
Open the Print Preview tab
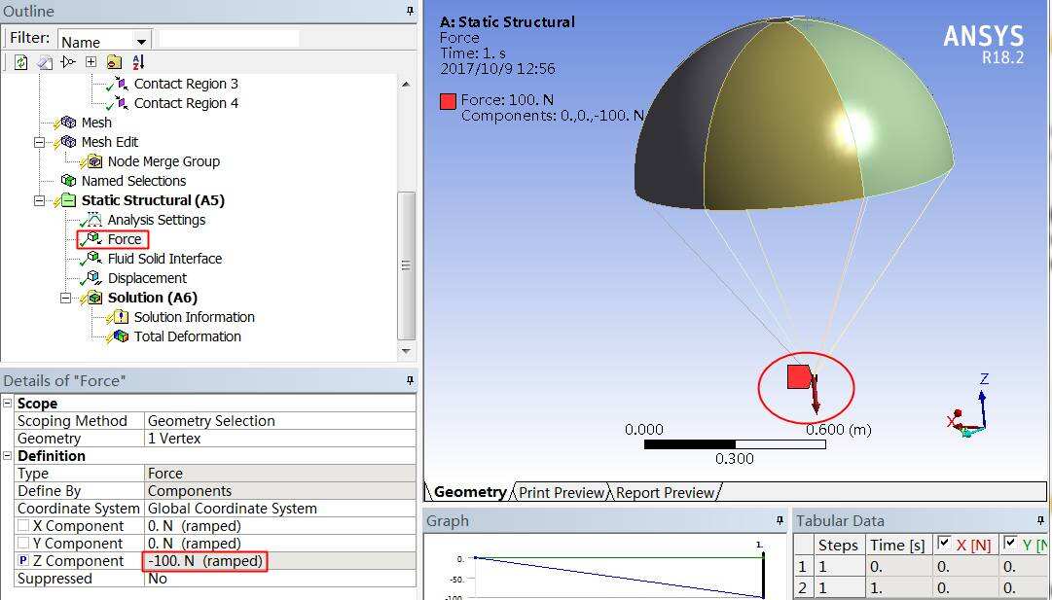coord(562,492)
